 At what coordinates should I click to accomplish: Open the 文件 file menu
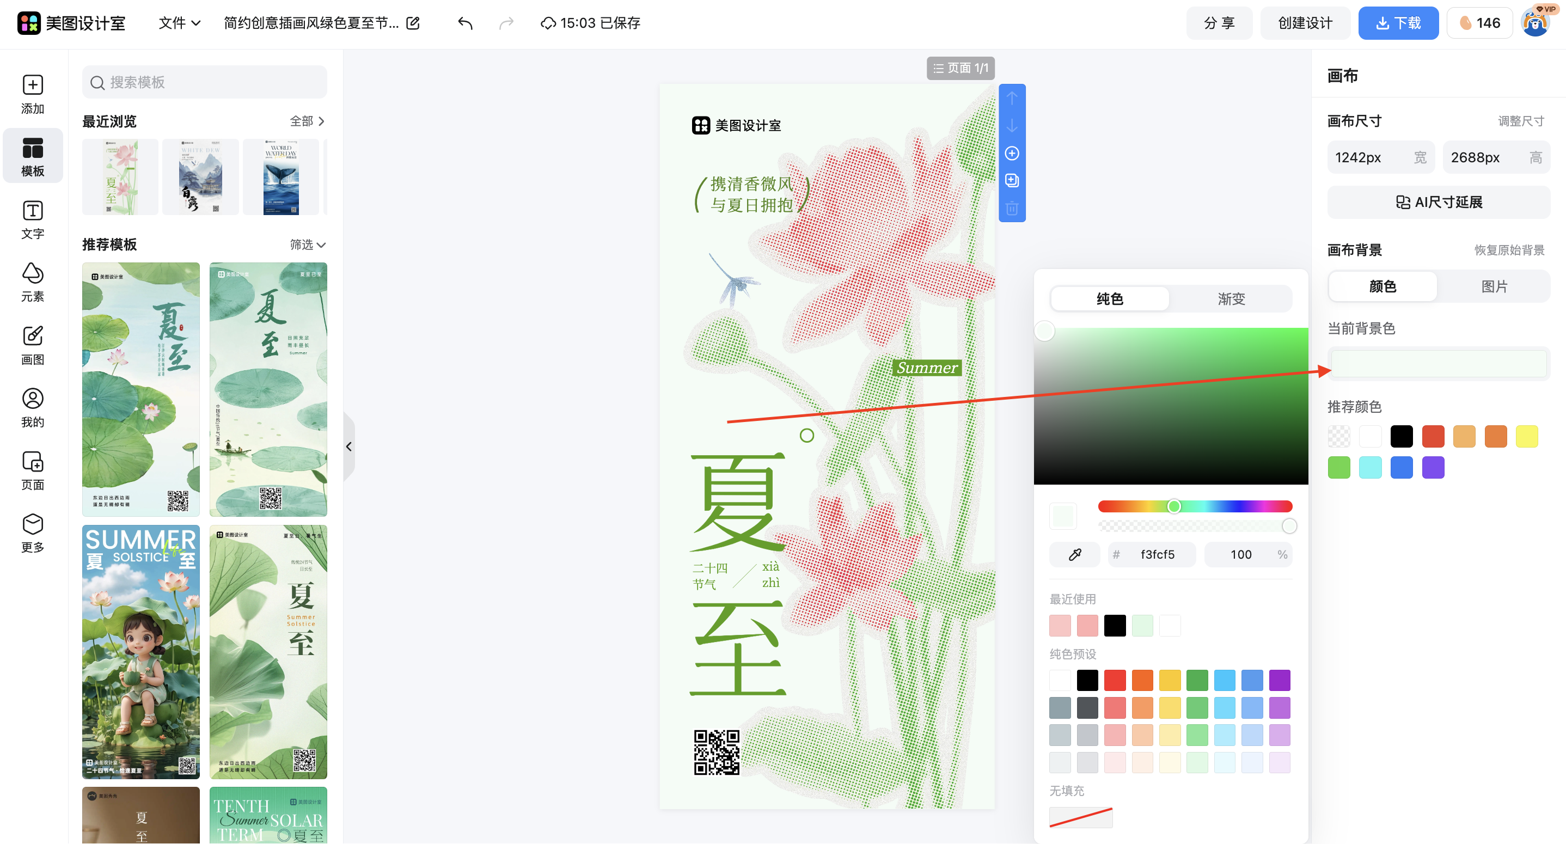click(x=179, y=23)
